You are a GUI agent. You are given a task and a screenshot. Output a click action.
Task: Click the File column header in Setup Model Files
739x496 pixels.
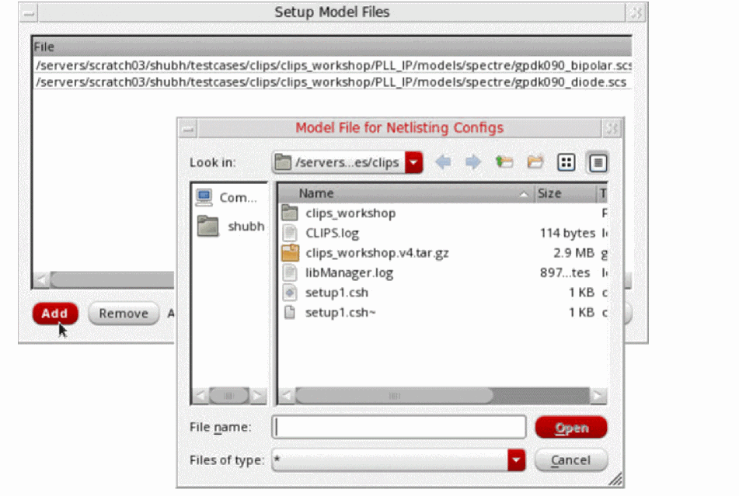point(333,47)
